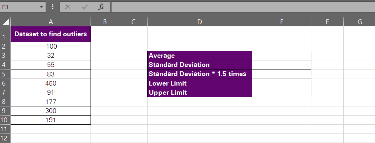Click the Insert Function fx icon
The width and height of the screenshot is (375, 143).
click(x=101, y=7)
